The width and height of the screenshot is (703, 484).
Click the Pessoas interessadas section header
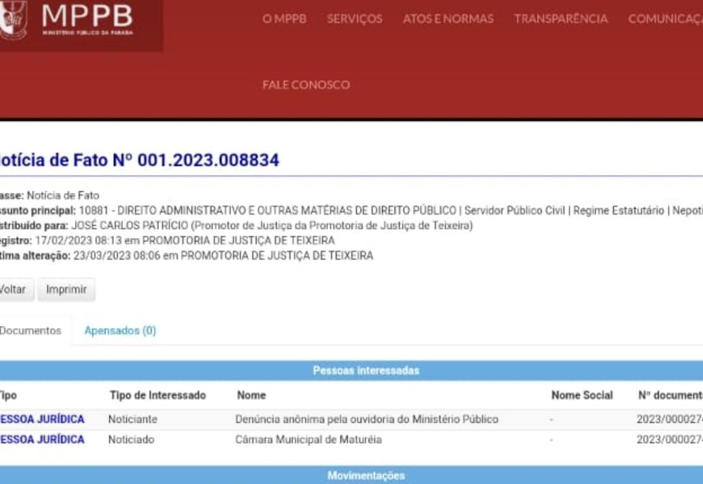pos(366,371)
